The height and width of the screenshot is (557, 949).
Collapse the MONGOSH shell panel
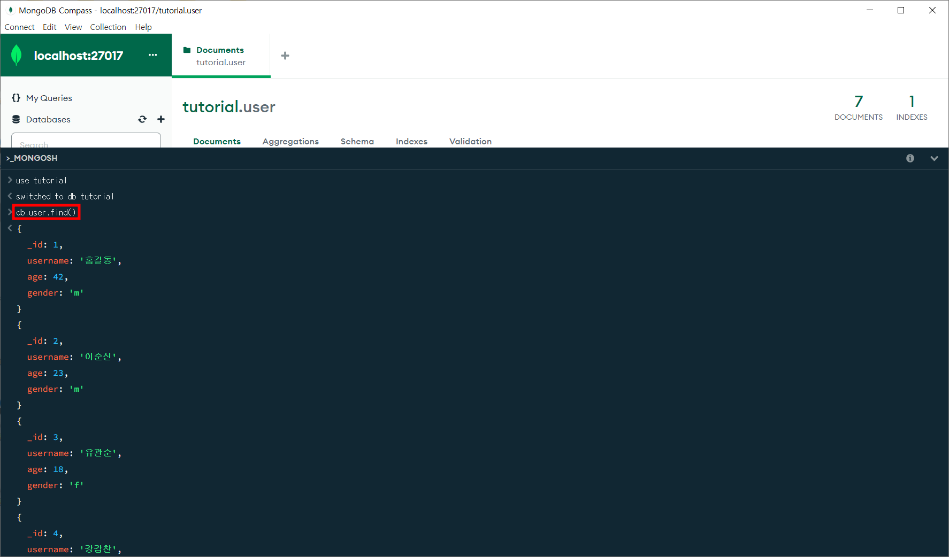tap(934, 158)
